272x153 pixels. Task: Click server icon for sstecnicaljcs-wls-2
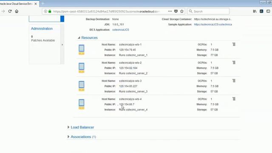tap(81, 68)
